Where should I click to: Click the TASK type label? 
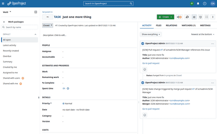(57, 17)
